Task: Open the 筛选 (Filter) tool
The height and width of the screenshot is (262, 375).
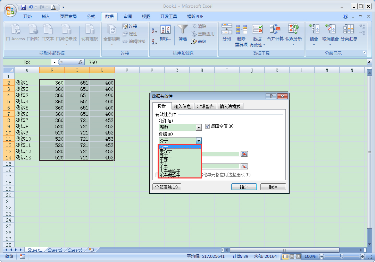Action: (182, 32)
